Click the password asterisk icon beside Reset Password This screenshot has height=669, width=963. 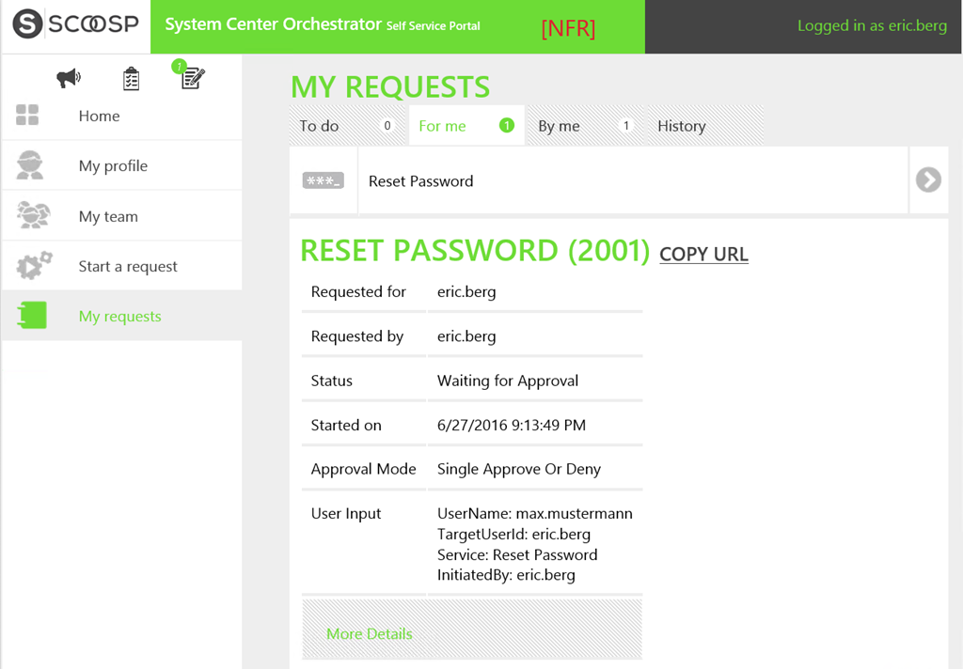tap(323, 180)
